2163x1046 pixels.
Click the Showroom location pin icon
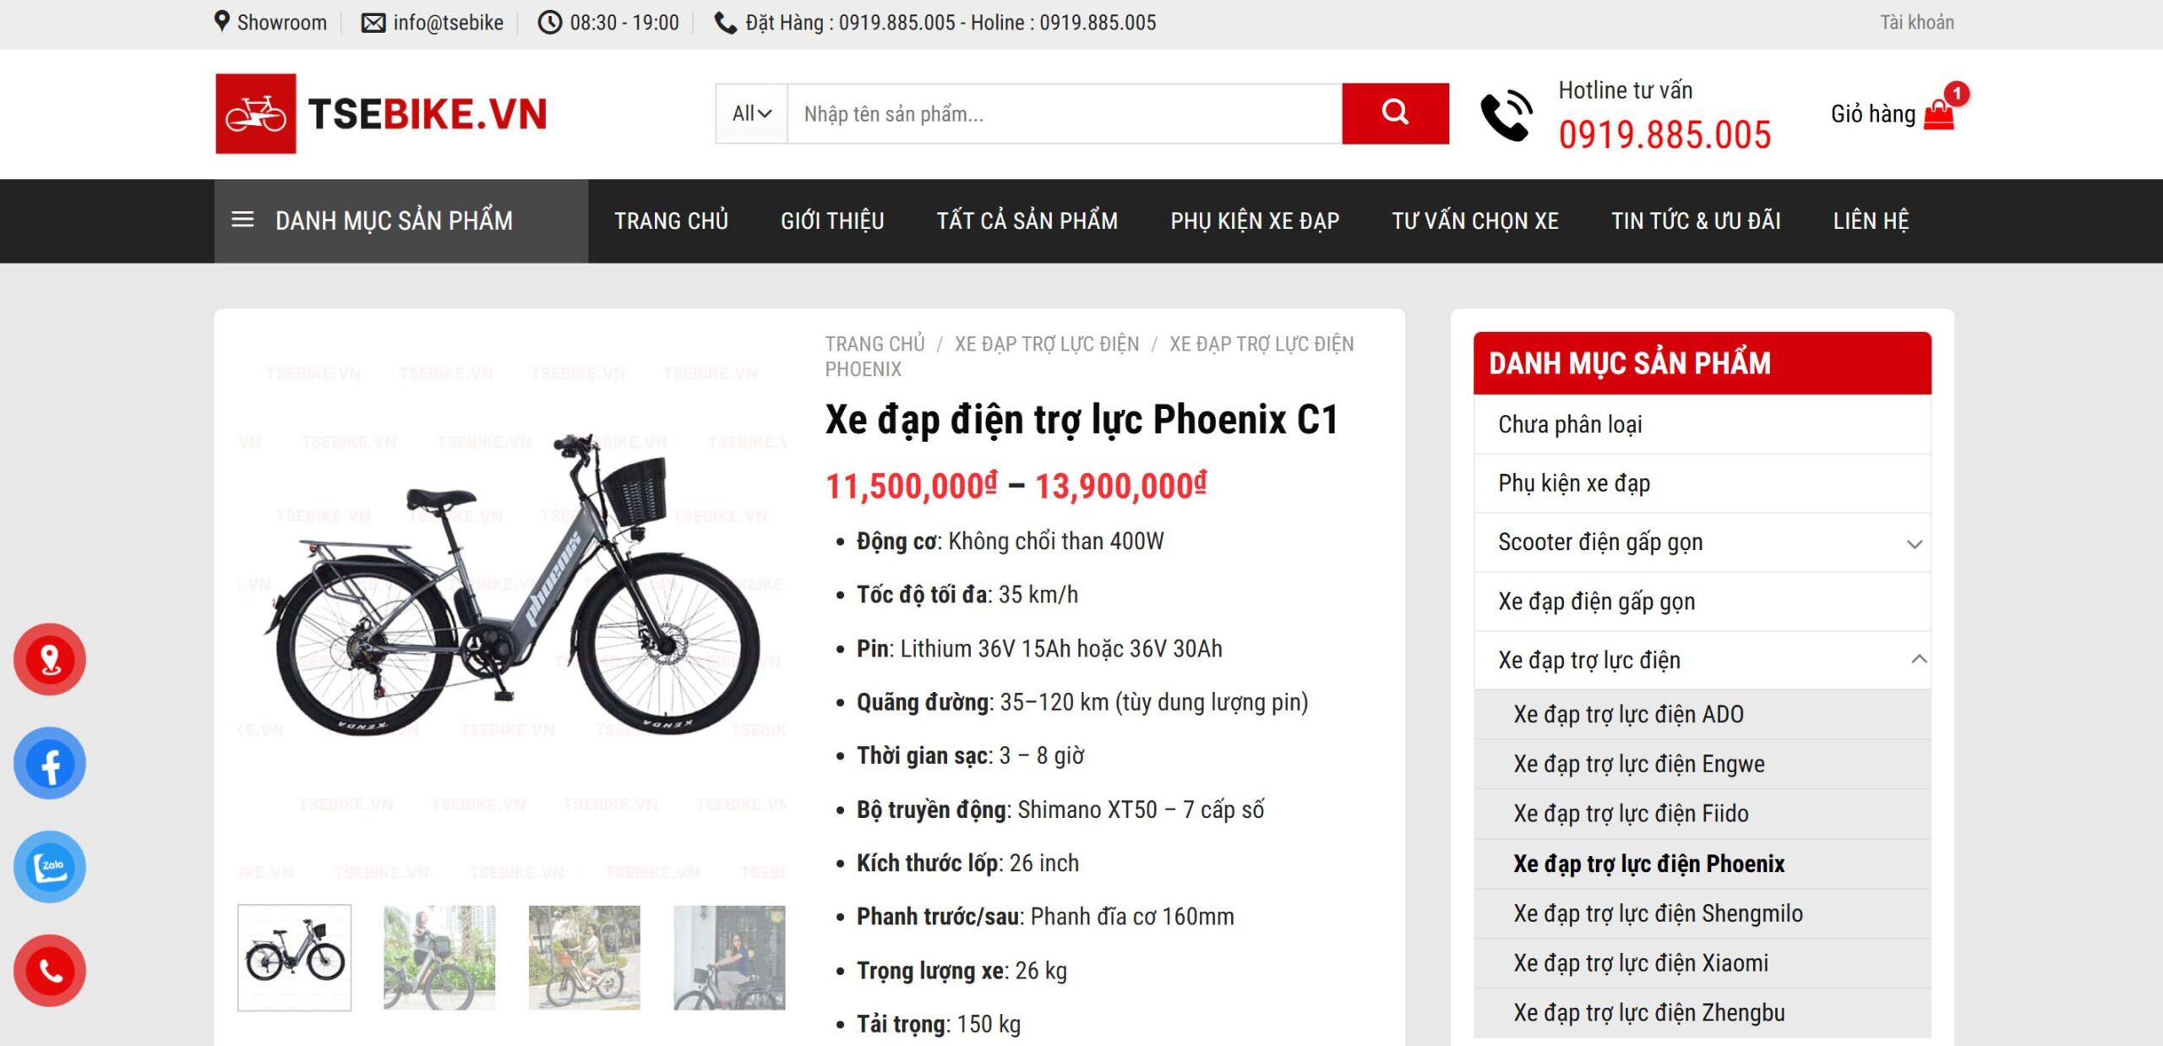(x=222, y=21)
